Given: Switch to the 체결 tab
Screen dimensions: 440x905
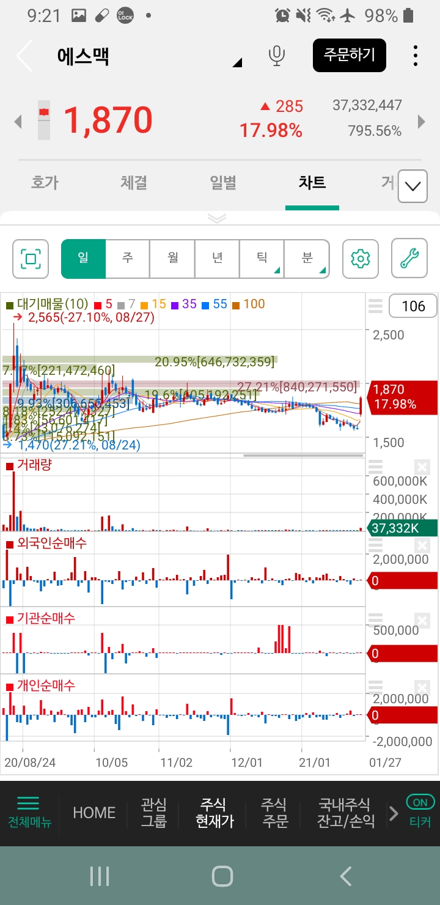Looking at the screenshot, I should [x=134, y=182].
